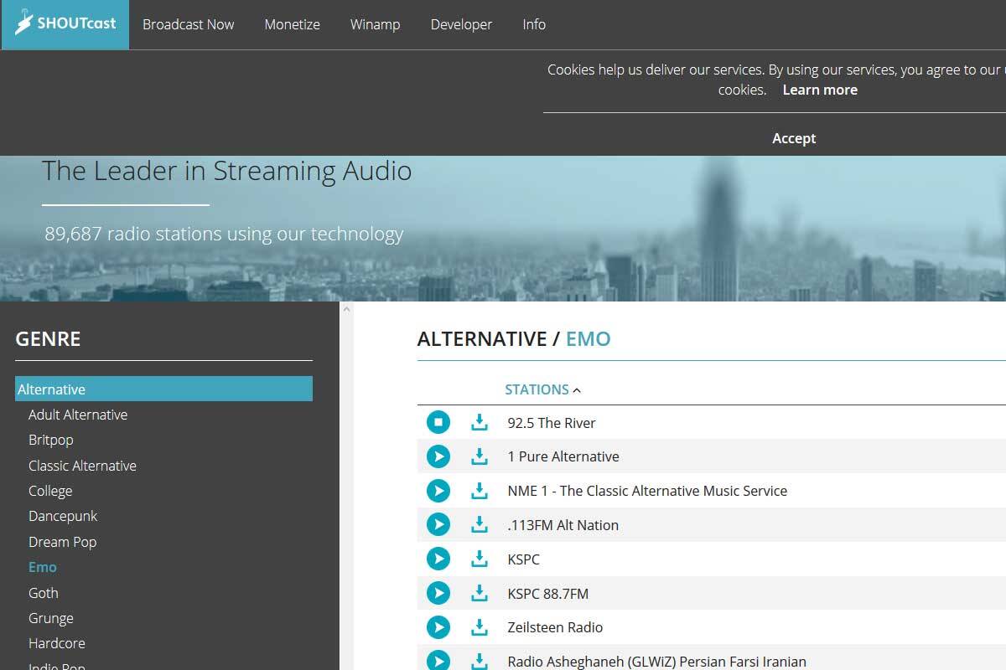Play Zeilsteen Radio

click(x=438, y=626)
